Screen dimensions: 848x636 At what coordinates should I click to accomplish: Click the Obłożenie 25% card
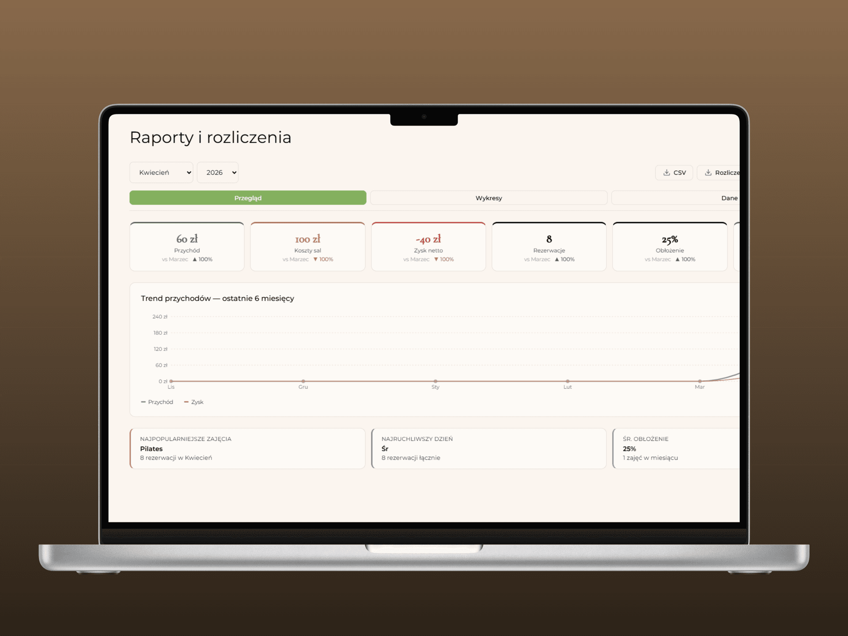pyautogui.click(x=670, y=246)
